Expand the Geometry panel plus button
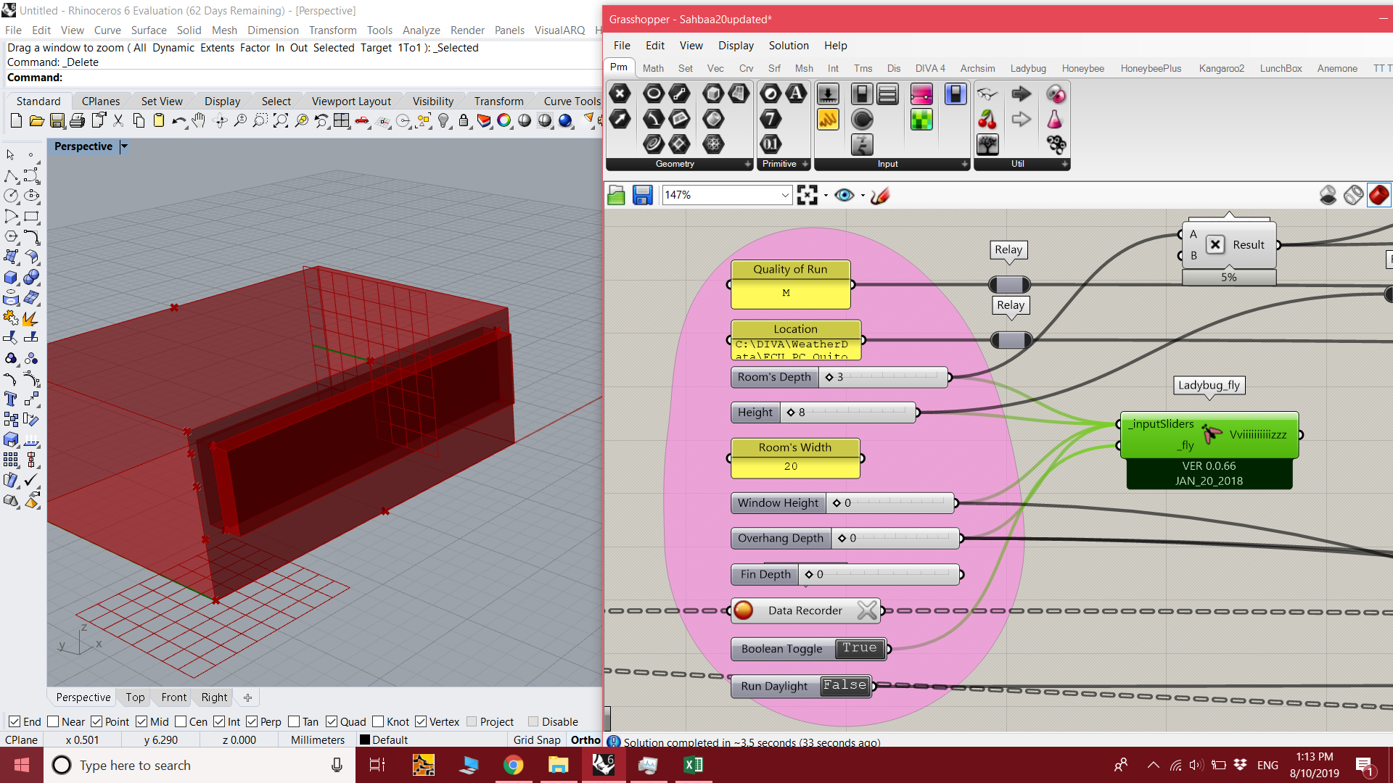The width and height of the screenshot is (1393, 783). (x=748, y=165)
